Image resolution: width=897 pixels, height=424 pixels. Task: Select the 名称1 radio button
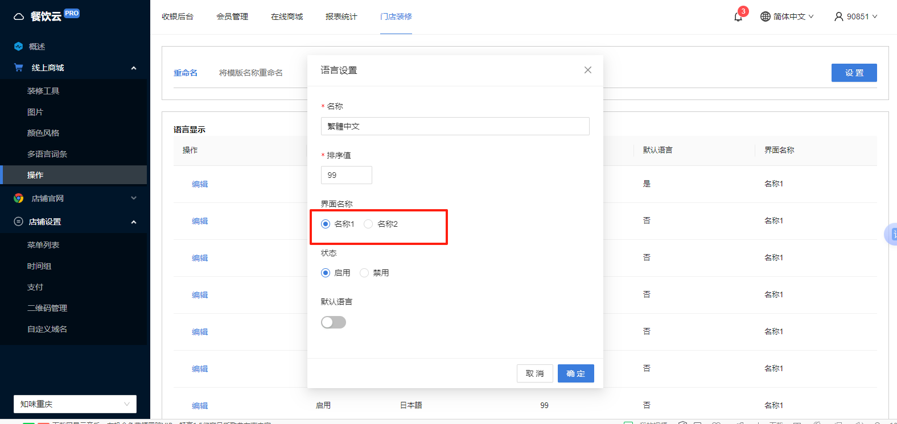click(326, 224)
